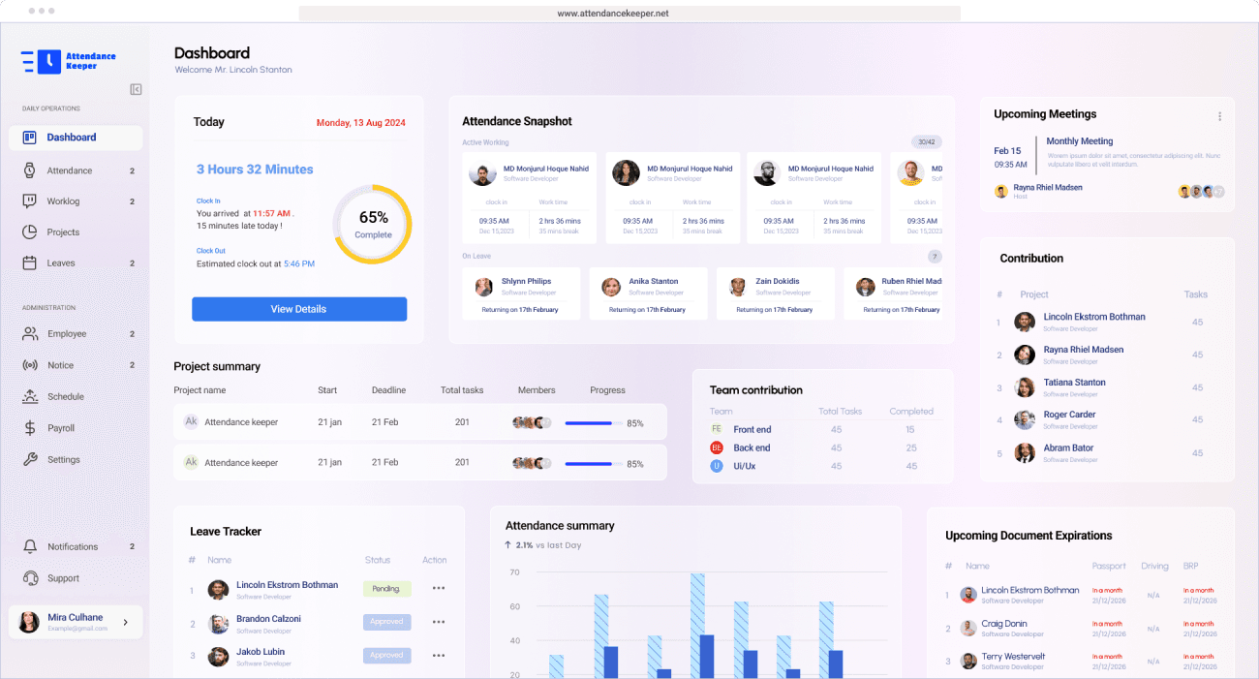
Task: Open action menu for Lincoln Ekstrom Bothman leave
Action: 439,588
